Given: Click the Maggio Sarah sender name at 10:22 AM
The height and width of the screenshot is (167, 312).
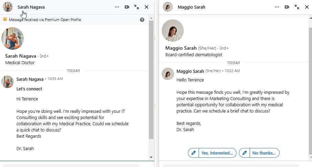Looking at the screenshot, I should [x=190, y=71].
